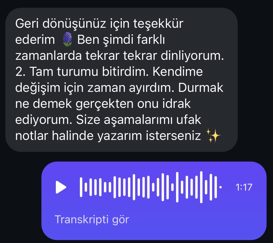
Task: Click the sparkles emoji after isterseniz
Action: tap(213, 136)
